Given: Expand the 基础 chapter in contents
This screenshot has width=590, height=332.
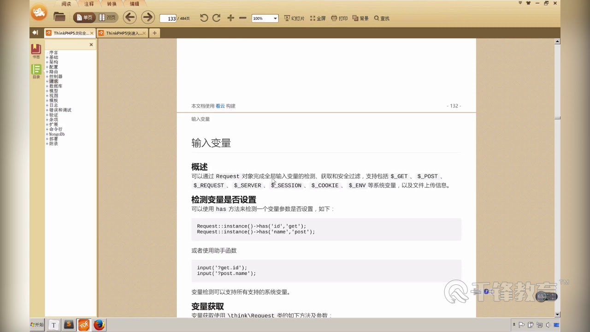Looking at the screenshot, I should point(47,58).
